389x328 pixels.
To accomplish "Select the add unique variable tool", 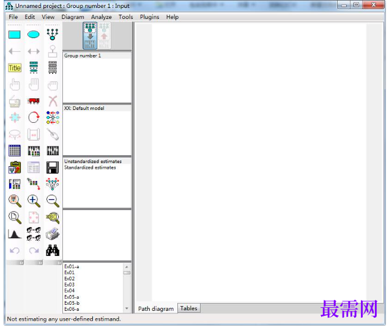I will coord(53,51).
